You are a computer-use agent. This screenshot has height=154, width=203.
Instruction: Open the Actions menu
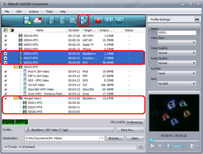coord(34,11)
